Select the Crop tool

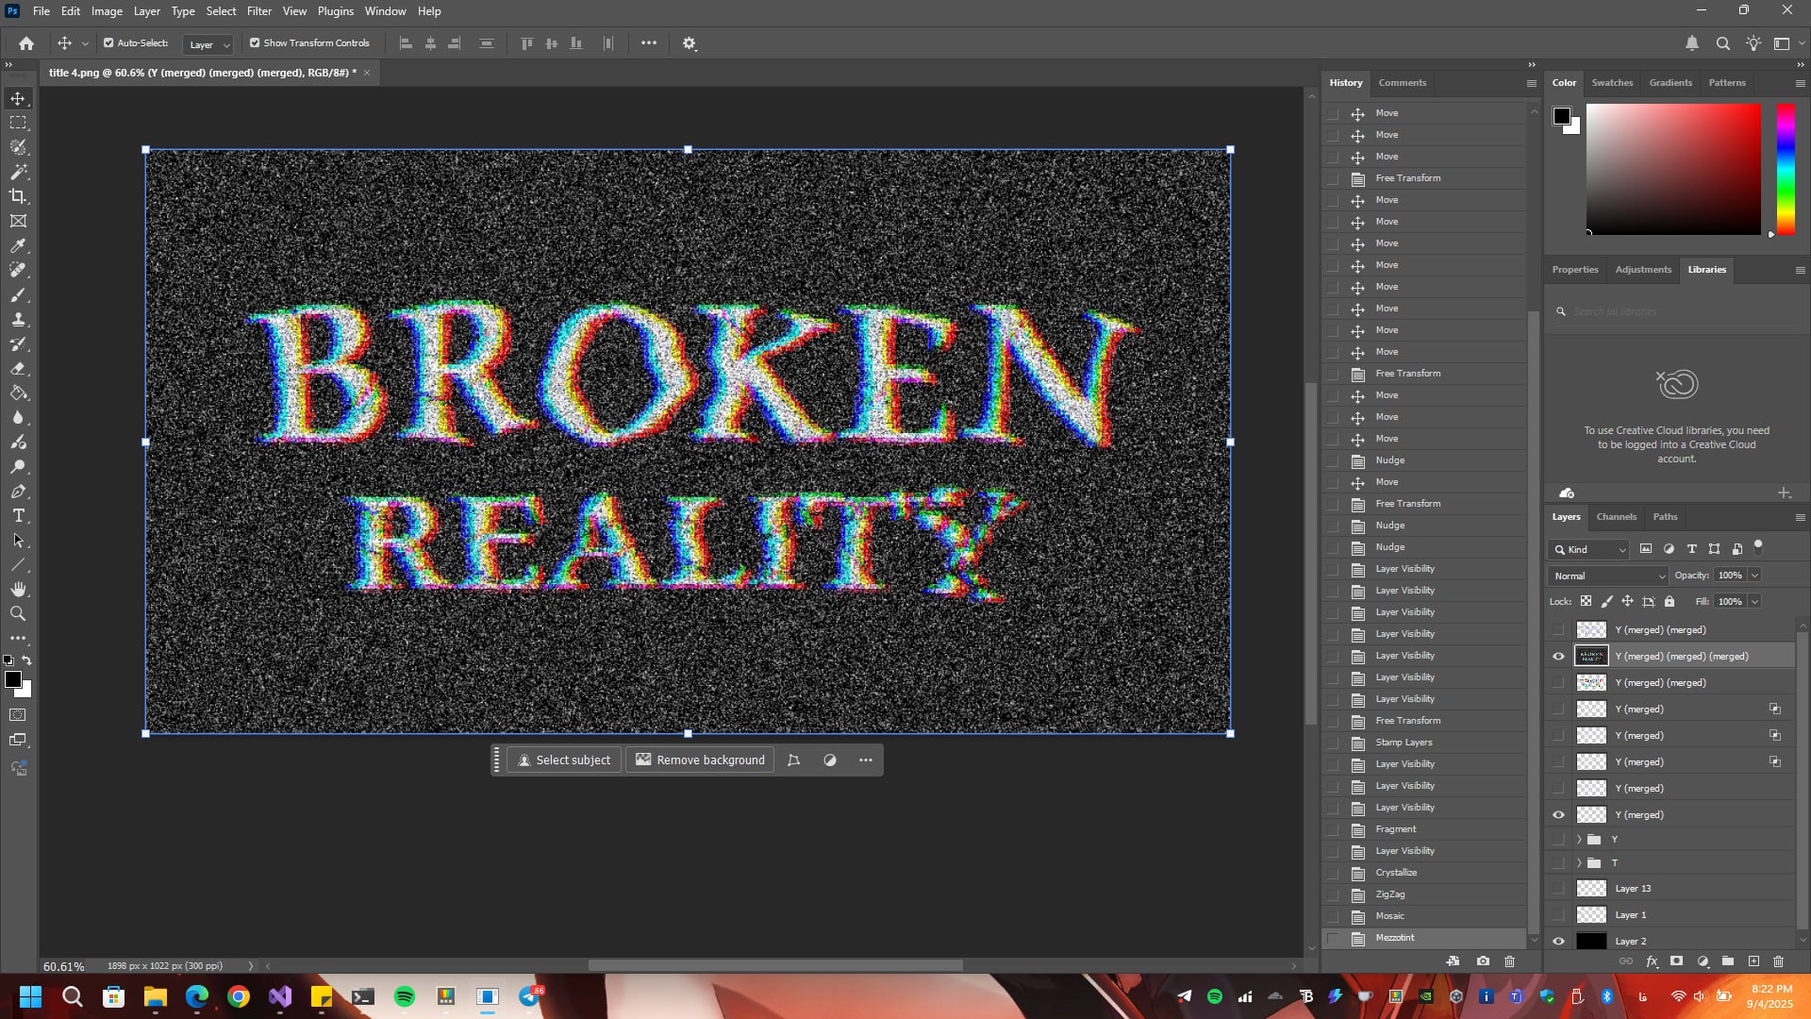point(18,196)
